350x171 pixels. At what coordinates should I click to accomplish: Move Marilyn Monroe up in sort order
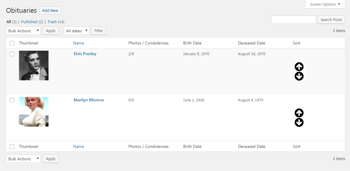pyautogui.click(x=299, y=113)
